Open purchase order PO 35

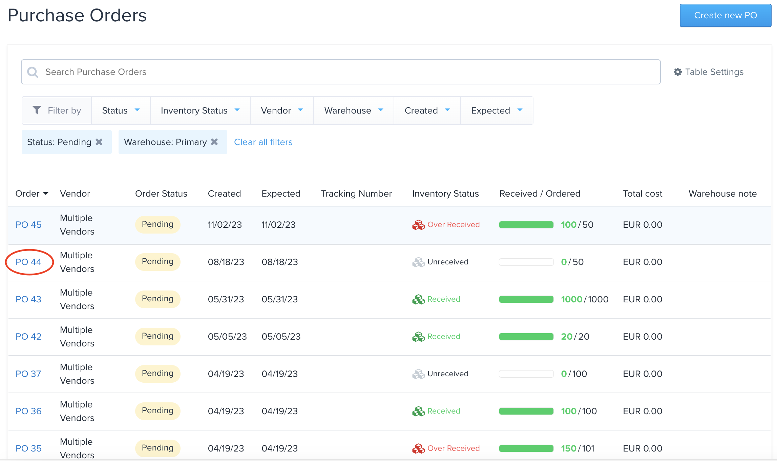(x=28, y=448)
